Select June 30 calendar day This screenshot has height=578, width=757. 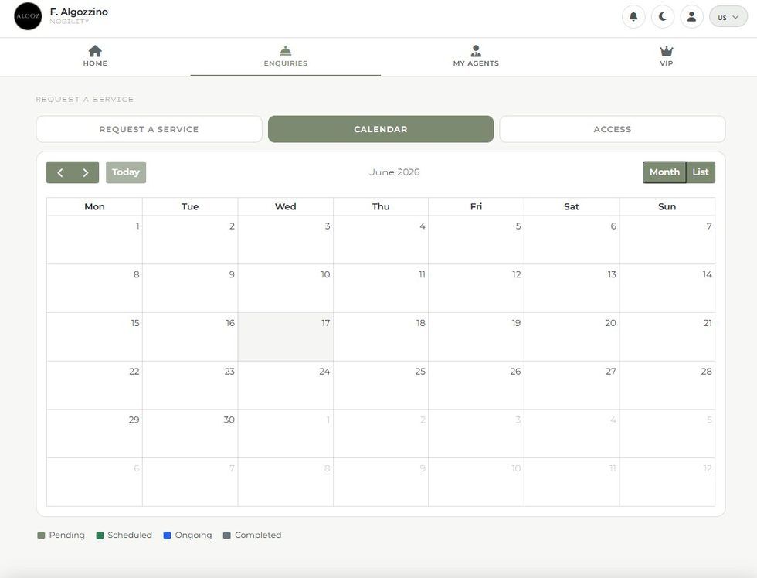pyautogui.click(x=190, y=433)
